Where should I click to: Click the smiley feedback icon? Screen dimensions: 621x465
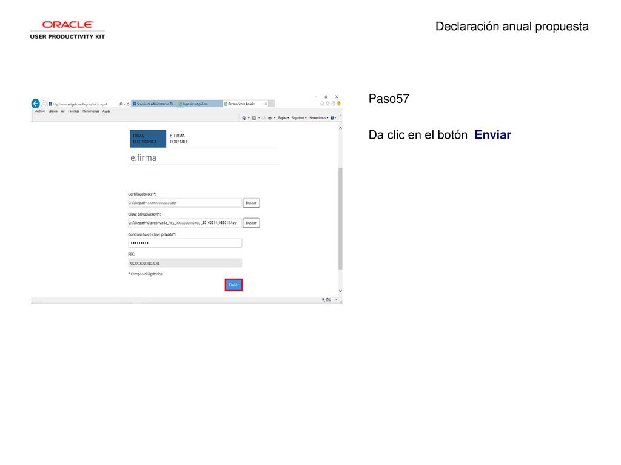coord(338,104)
